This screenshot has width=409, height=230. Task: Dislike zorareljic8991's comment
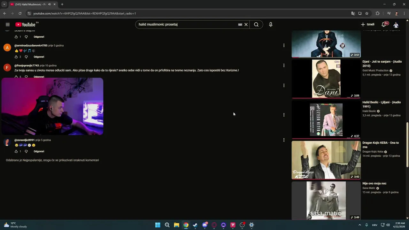point(26,151)
